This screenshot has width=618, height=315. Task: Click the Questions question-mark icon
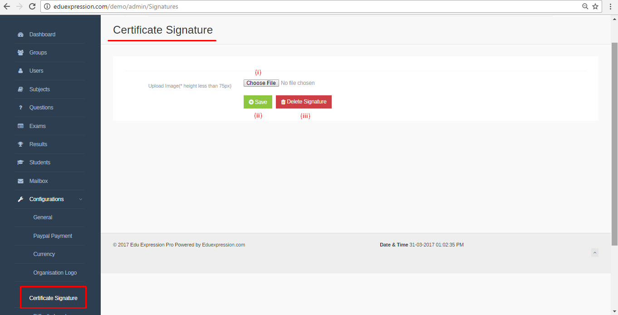pyautogui.click(x=20, y=108)
